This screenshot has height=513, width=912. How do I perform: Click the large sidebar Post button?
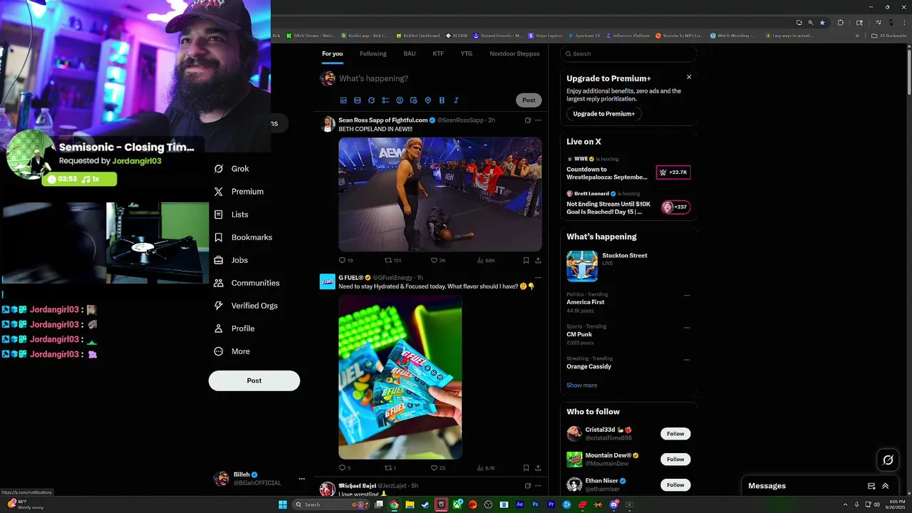254,380
